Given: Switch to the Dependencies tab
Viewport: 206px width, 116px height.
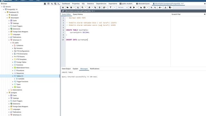Looking at the screenshot, I should [x=101, y=4].
